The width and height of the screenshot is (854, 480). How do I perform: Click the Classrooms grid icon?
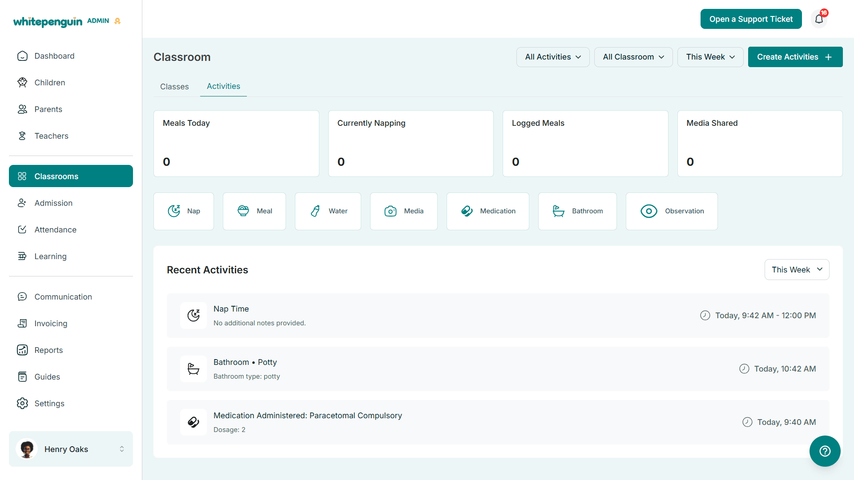click(22, 176)
